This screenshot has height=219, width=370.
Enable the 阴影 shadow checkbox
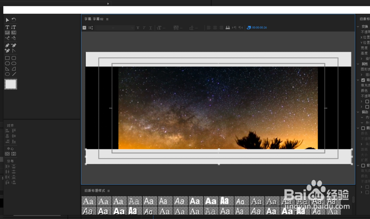pos(363,128)
